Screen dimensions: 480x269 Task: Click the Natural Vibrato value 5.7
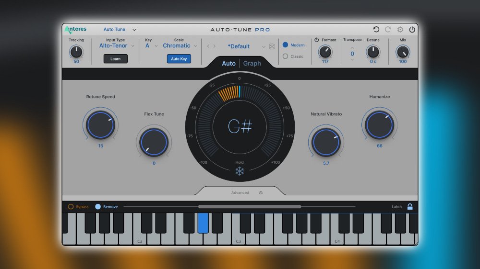(x=326, y=163)
